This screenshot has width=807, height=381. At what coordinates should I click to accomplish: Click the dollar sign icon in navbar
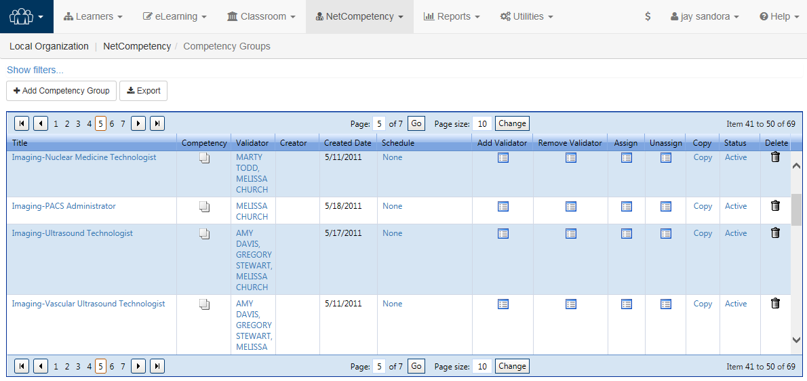(648, 16)
